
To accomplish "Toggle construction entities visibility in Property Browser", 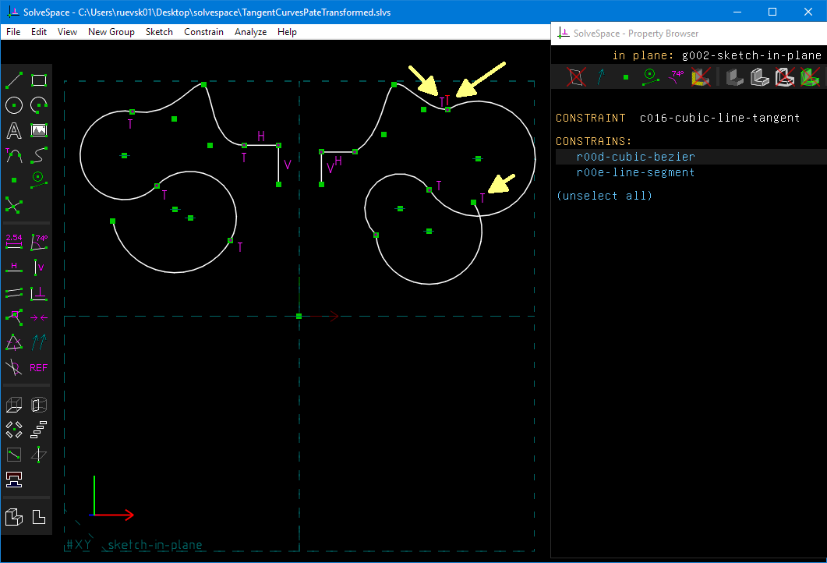I will 650,77.
